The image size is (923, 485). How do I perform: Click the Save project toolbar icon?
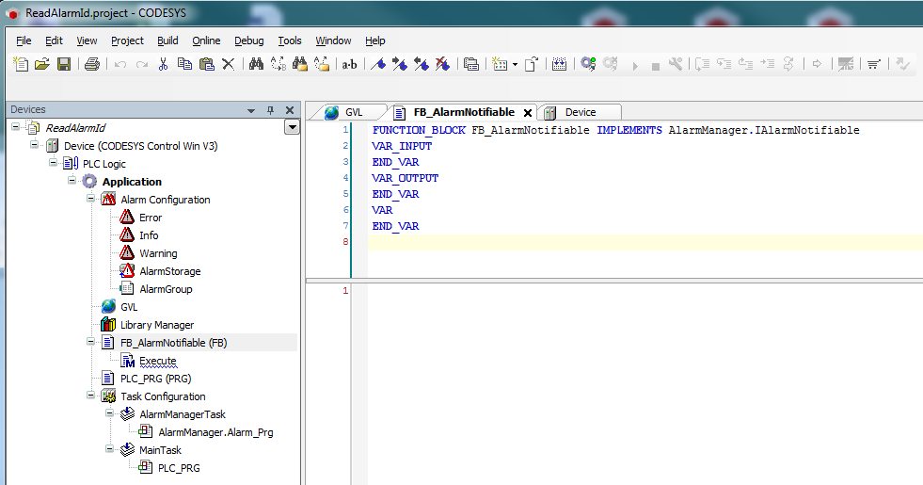(64, 64)
